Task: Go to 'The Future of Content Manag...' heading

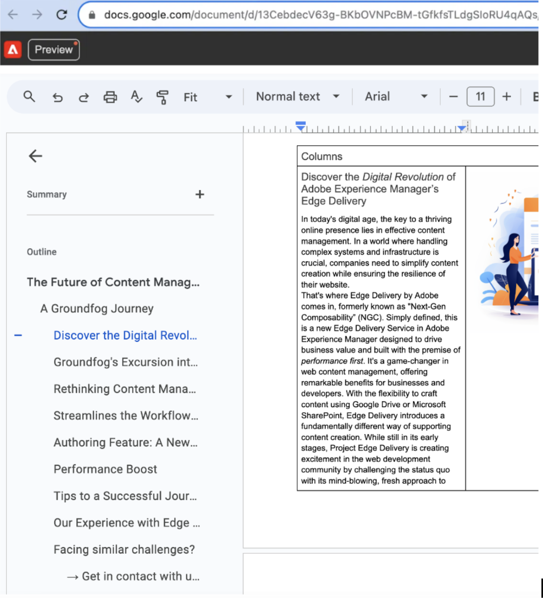Action: pos(113,282)
